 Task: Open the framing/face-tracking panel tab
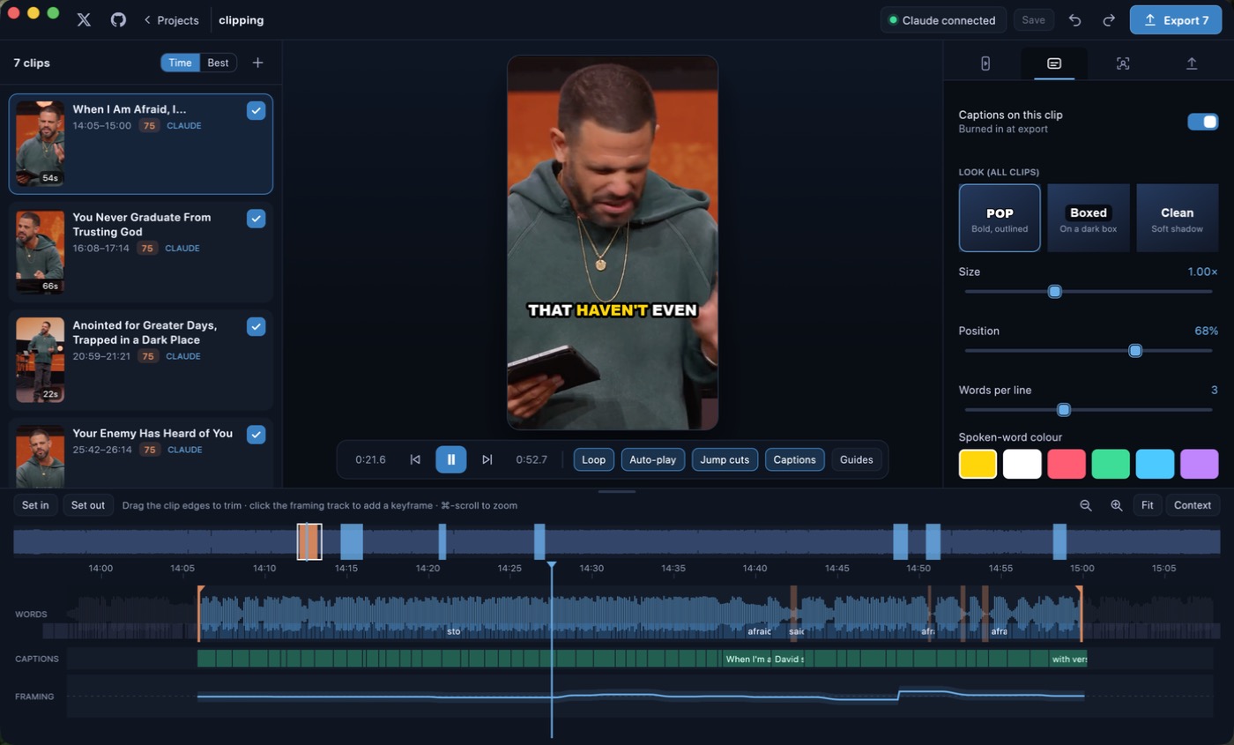(1122, 63)
